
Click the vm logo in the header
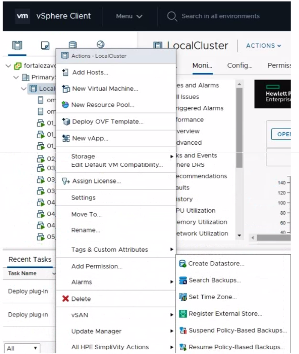[23, 16]
